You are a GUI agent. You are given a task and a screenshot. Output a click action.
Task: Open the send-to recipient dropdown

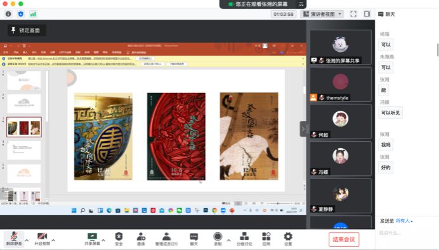tap(404, 221)
